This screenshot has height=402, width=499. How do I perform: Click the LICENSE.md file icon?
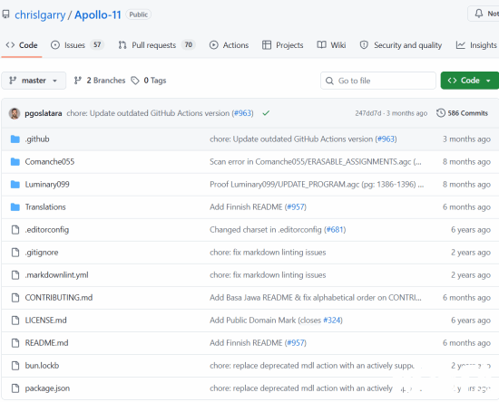click(15, 321)
